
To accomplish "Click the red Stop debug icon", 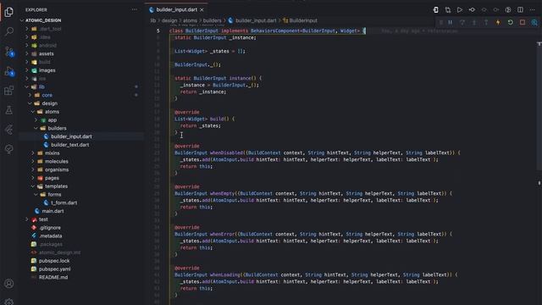I will click(523, 23).
